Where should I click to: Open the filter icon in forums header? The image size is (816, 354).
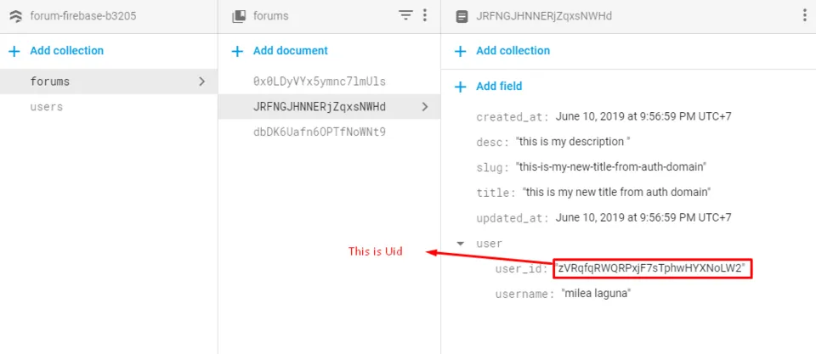(x=405, y=15)
